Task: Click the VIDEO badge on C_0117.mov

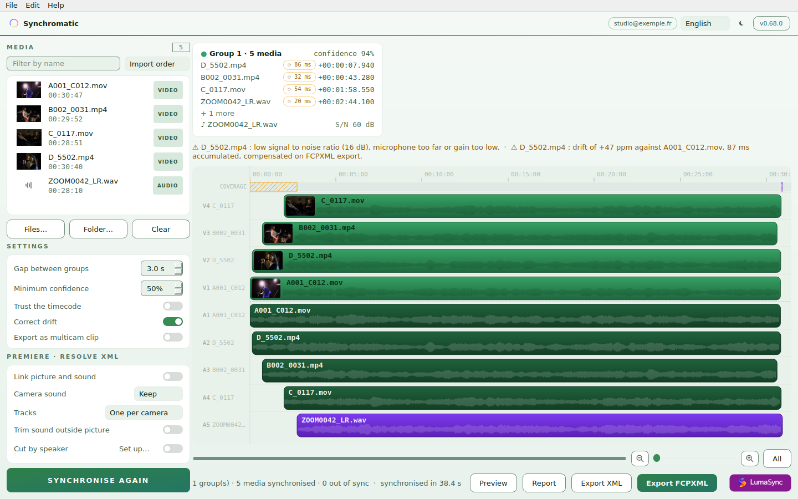Action: click(x=168, y=138)
